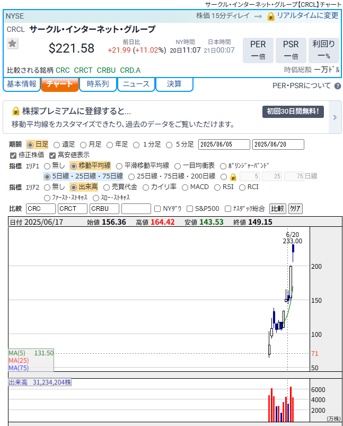
Task: Select ボリンジャーバンド indicator radio
Action: (x=223, y=166)
